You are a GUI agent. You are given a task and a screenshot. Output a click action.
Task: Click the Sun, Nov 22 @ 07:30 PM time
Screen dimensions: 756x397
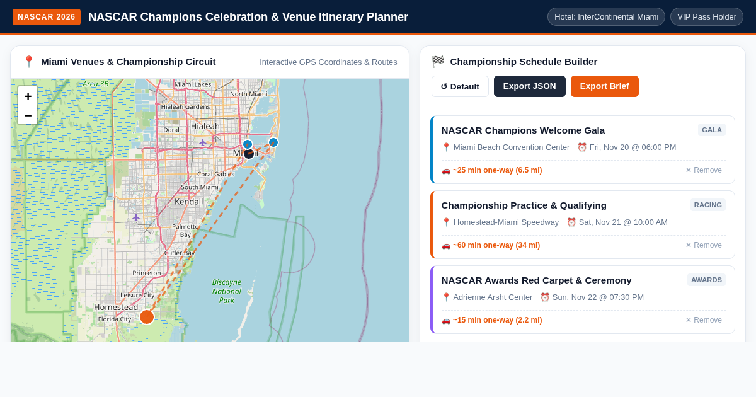tap(598, 297)
